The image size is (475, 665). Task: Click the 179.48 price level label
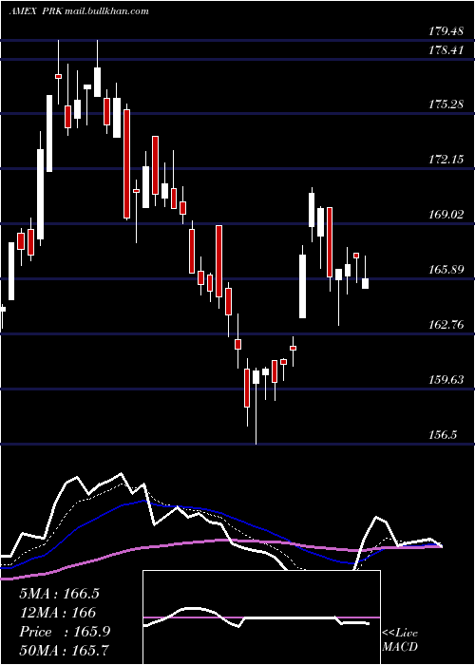[446, 31]
